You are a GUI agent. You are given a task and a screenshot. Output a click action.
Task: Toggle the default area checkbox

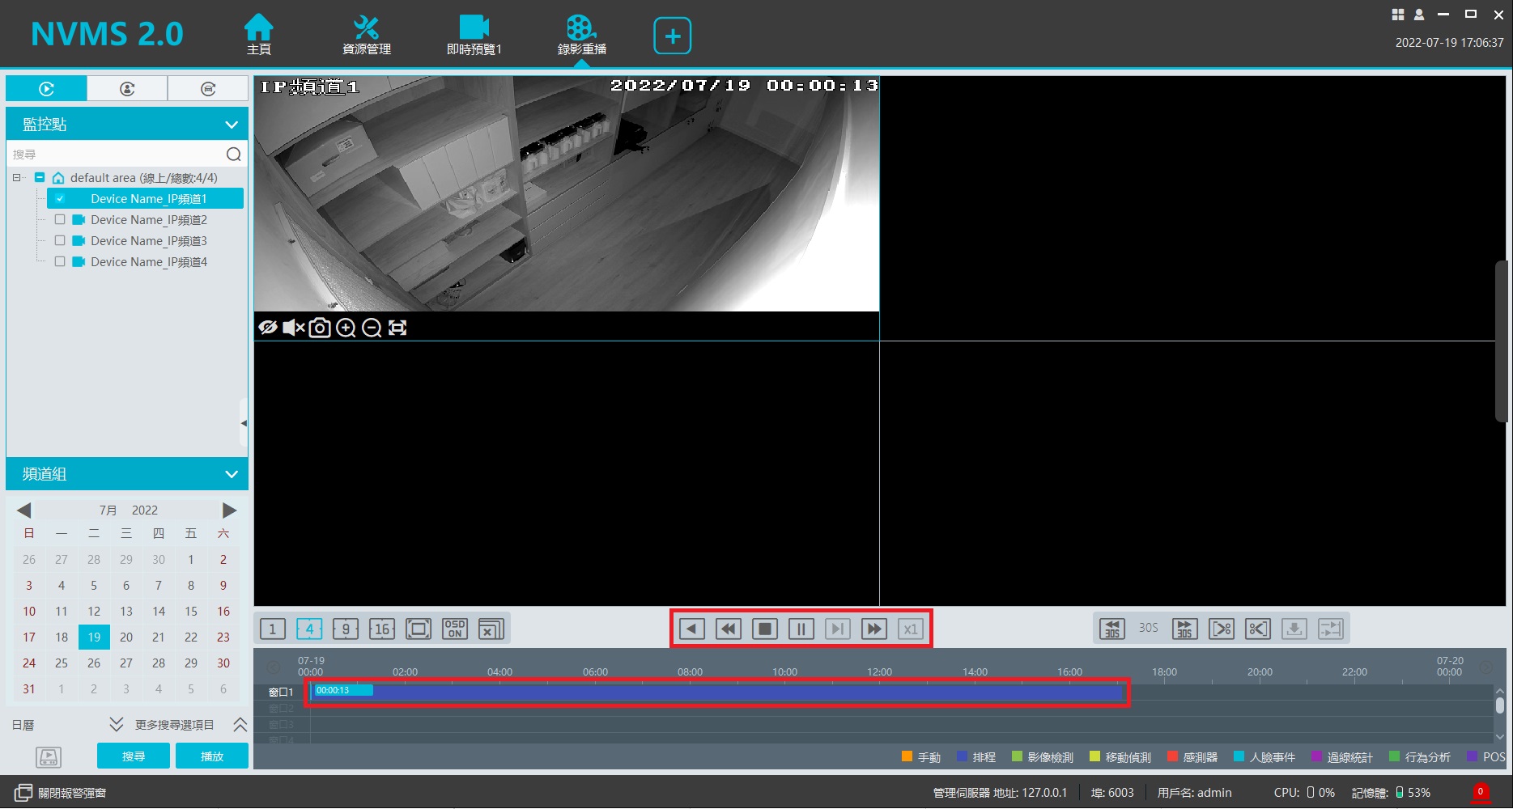39,177
